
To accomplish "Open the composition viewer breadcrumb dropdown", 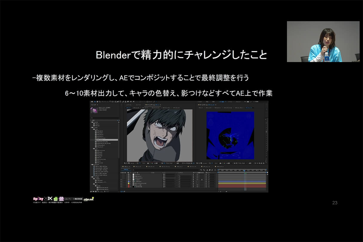I will point(161,105).
